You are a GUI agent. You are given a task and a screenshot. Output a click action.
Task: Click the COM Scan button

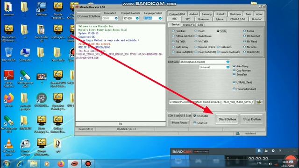point(173,116)
